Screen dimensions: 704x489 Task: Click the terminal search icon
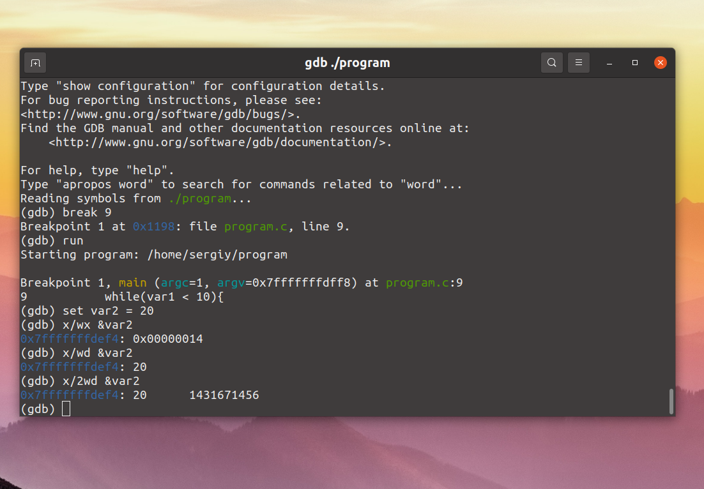tap(552, 63)
